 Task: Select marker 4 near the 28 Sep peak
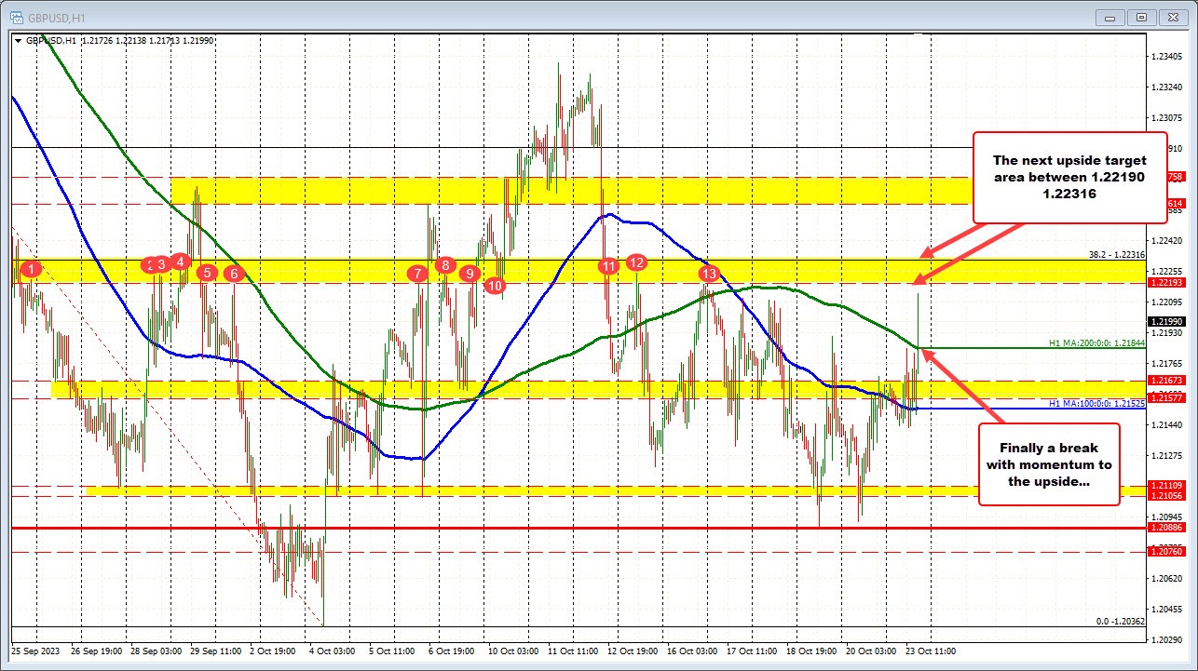point(180,262)
